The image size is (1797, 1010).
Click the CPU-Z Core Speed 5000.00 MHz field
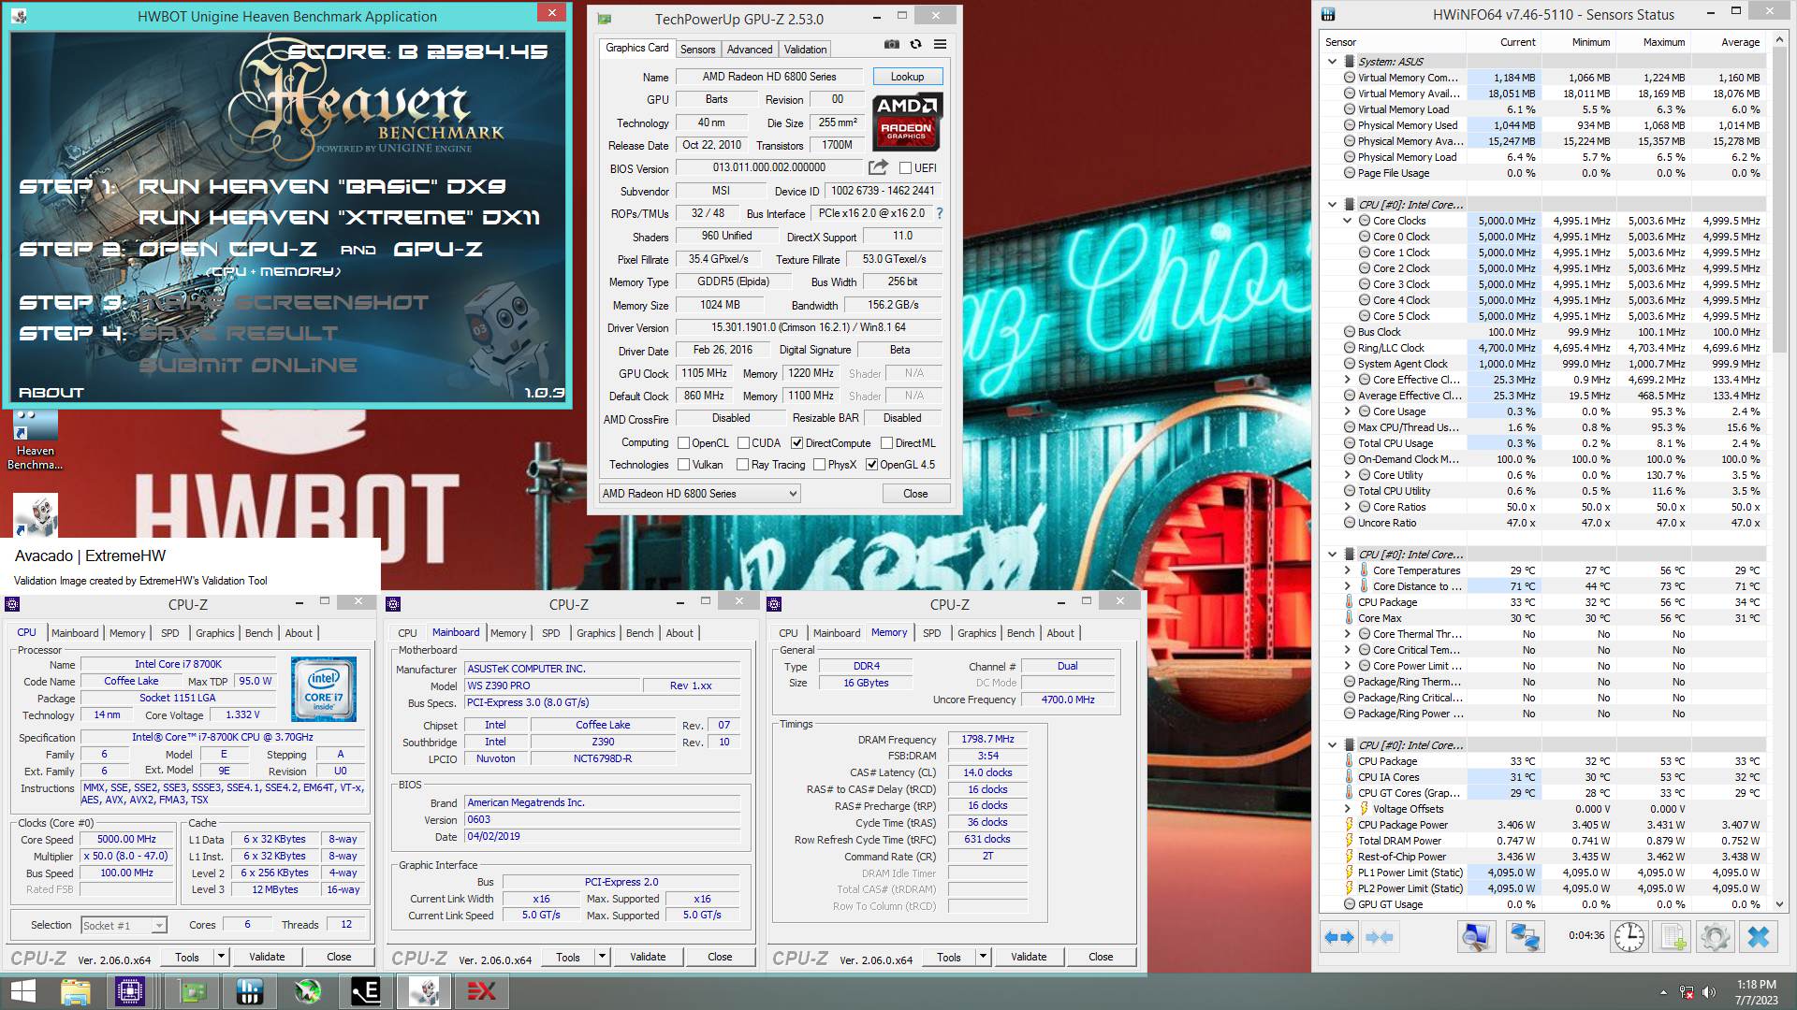tap(126, 840)
